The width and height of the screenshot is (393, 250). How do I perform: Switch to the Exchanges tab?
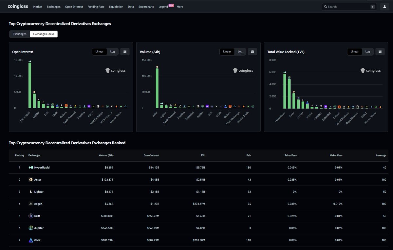pos(20,34)
